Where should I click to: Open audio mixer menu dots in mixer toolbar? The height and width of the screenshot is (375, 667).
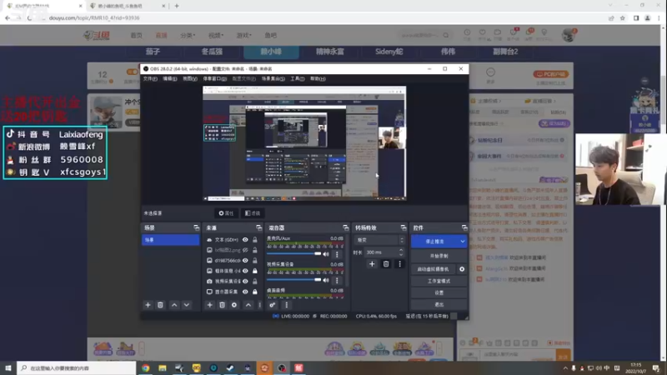tap(286, 305)
